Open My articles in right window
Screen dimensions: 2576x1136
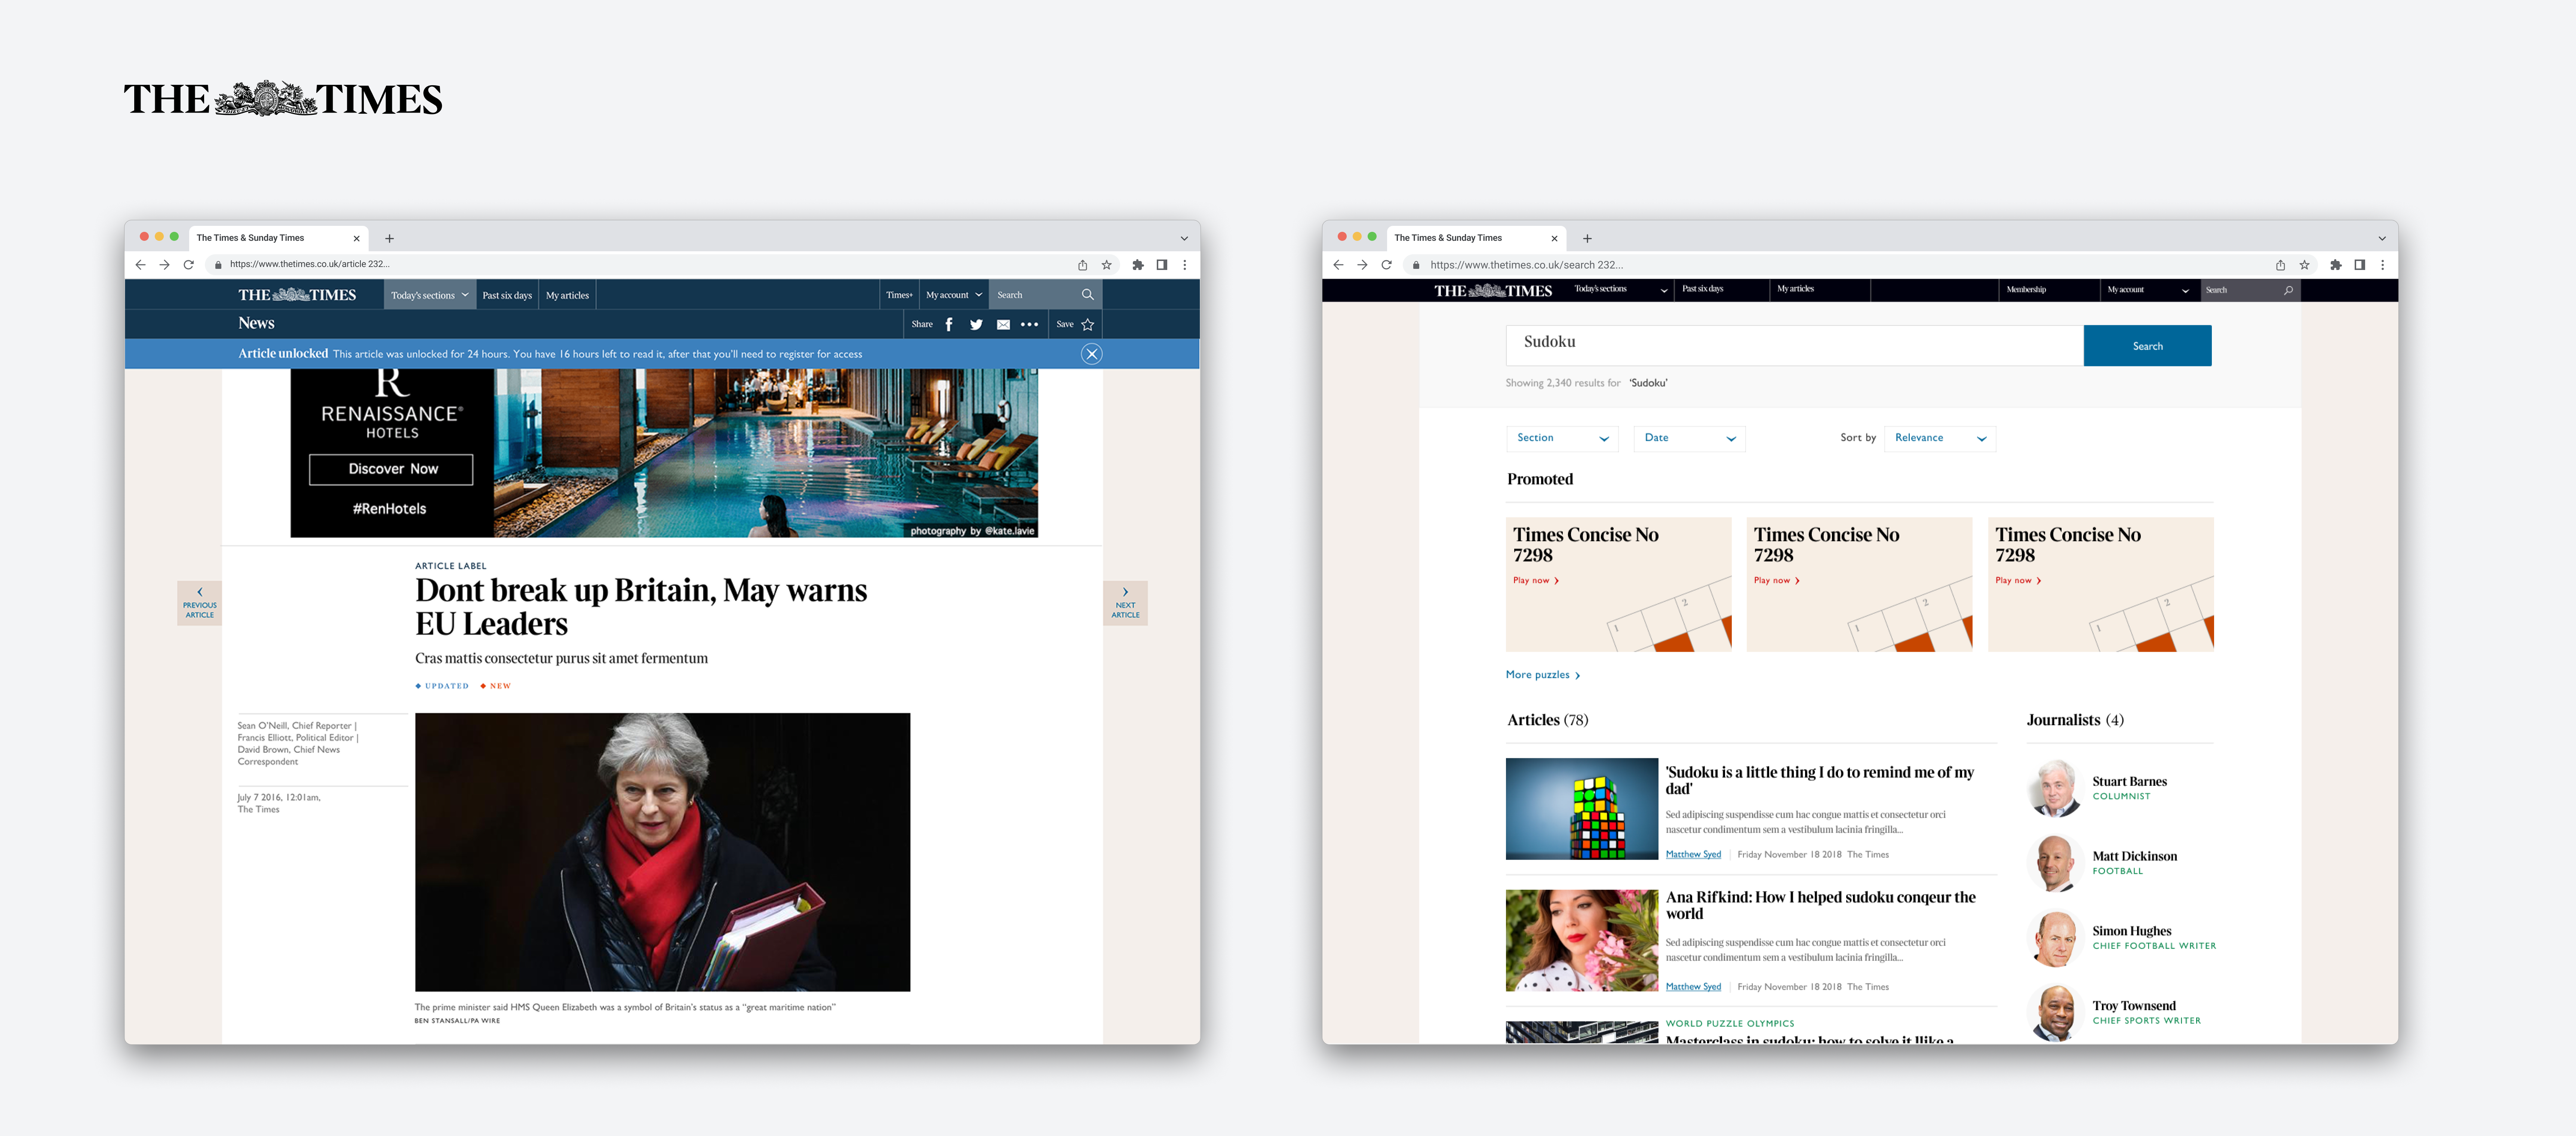tap(1795, 289)
